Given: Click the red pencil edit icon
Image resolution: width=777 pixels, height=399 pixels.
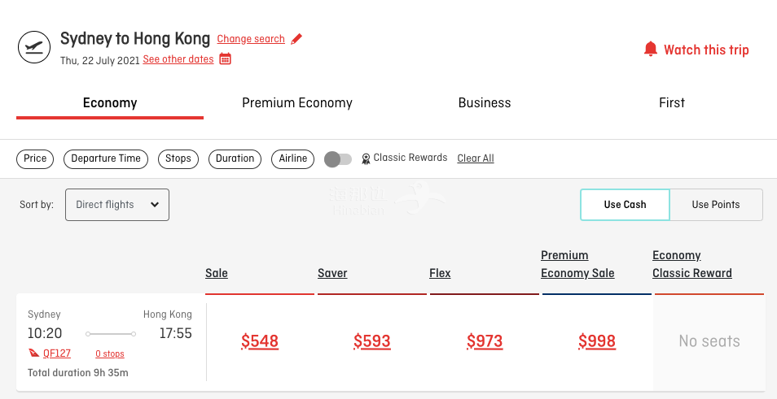Looking at the screenshot, I should (x=296, y=39).
